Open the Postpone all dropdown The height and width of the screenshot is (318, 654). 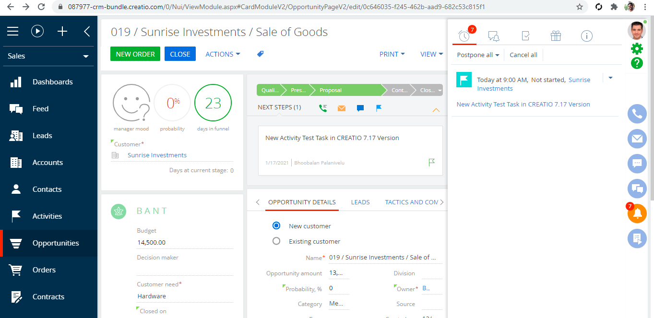tap(478, 55)
